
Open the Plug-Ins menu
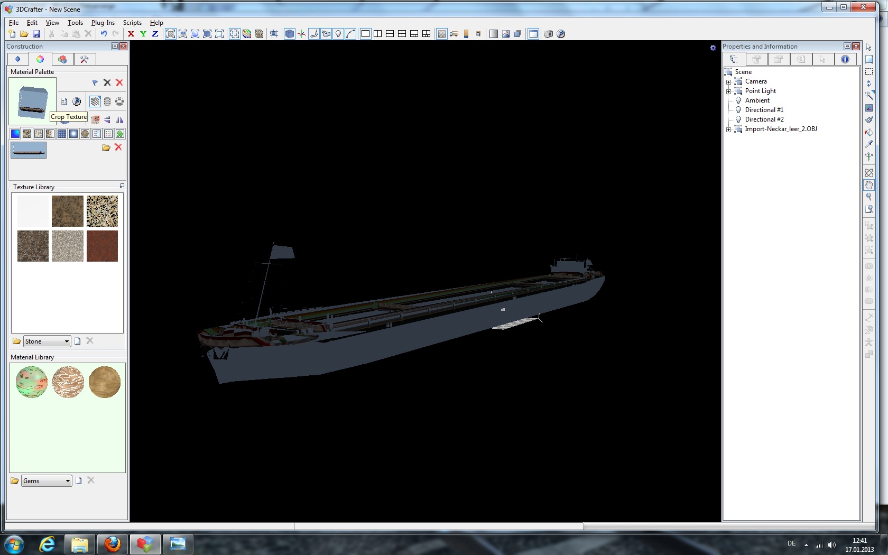[103, 23]
